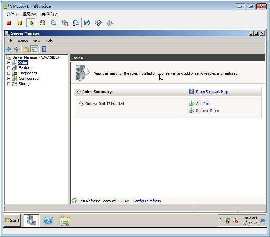Collapse the Roles Summary section

coord(78,91)
